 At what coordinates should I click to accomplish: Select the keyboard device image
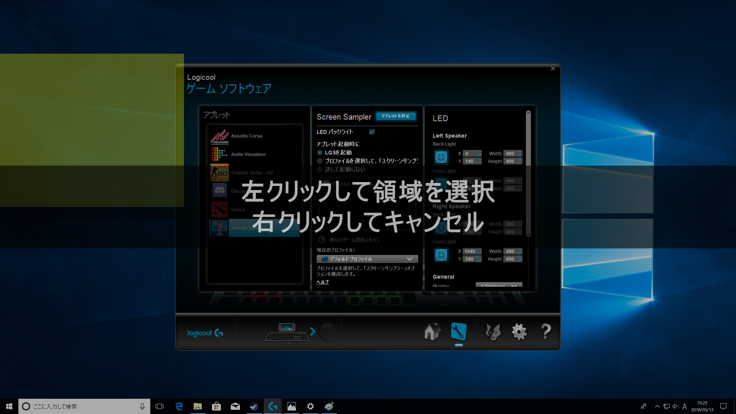287,332
